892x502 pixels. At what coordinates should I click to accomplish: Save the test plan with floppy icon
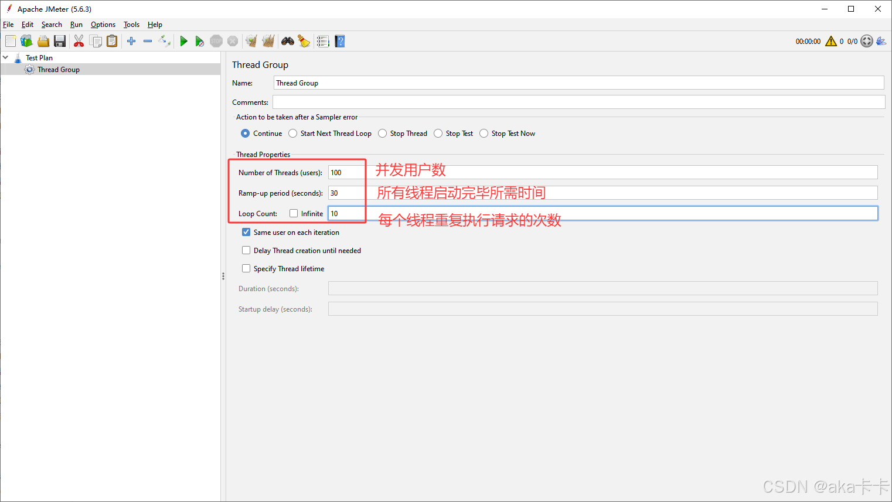60,41
